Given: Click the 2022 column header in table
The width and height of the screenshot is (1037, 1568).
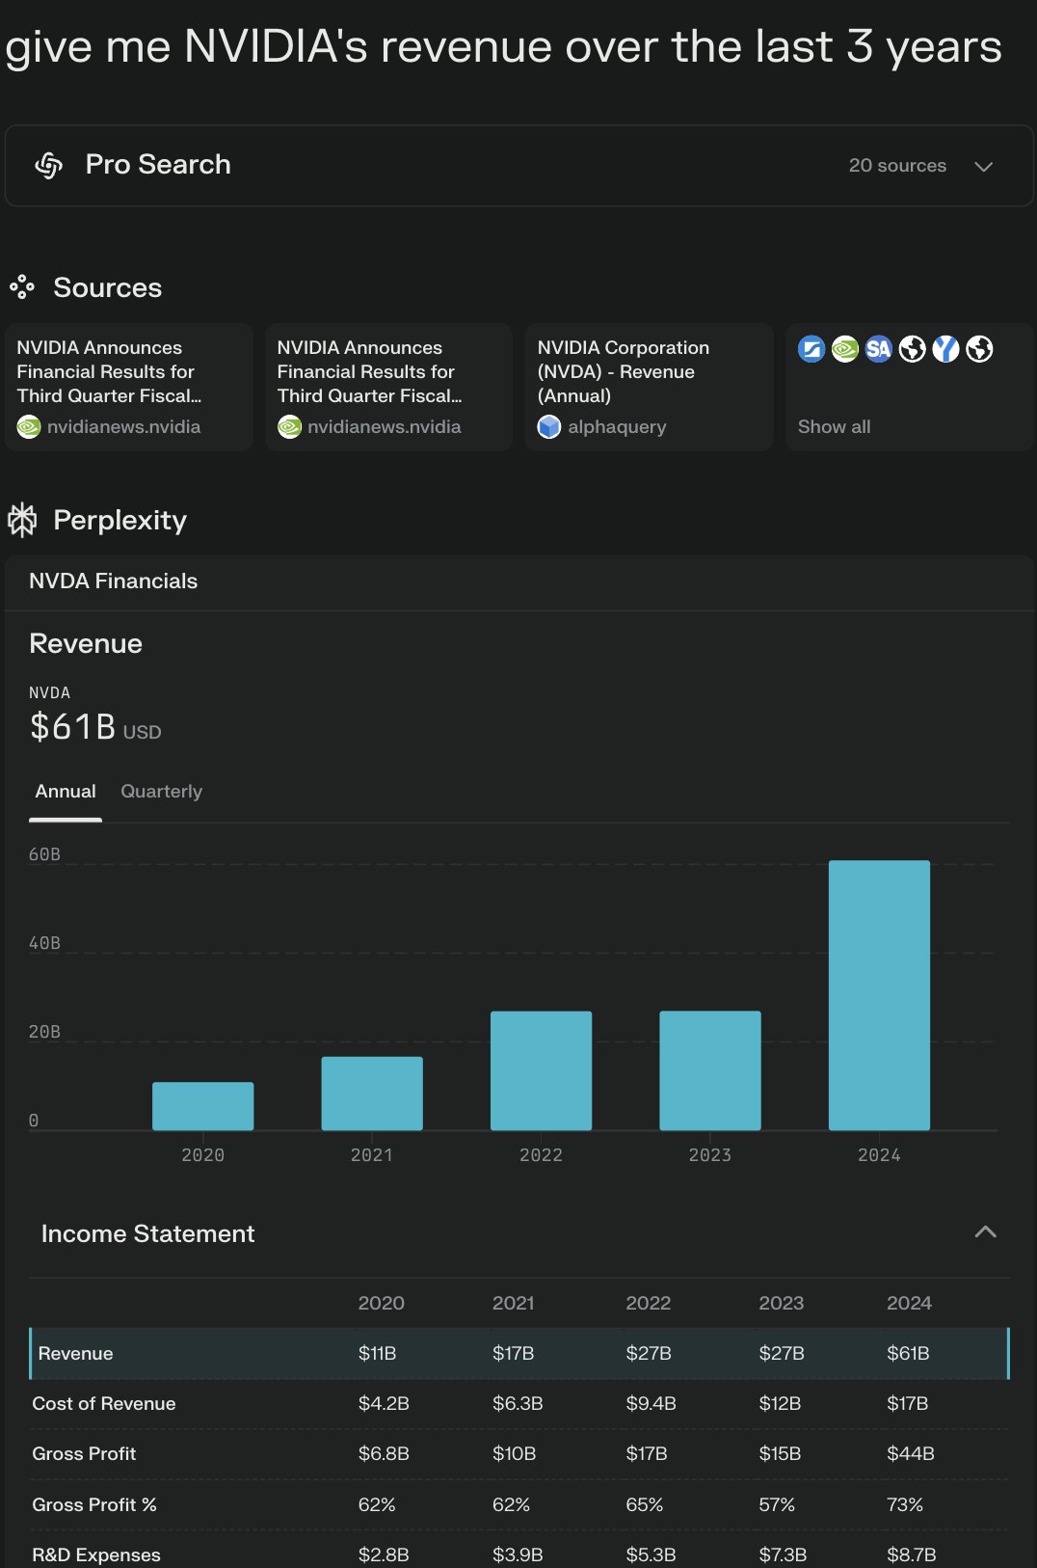Looking at the screenshot, I should [x=648, y=1303].
